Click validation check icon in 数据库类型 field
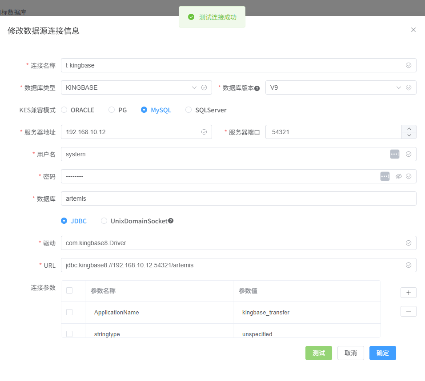Screen dimensions: 425x381 tap(204, 87)
